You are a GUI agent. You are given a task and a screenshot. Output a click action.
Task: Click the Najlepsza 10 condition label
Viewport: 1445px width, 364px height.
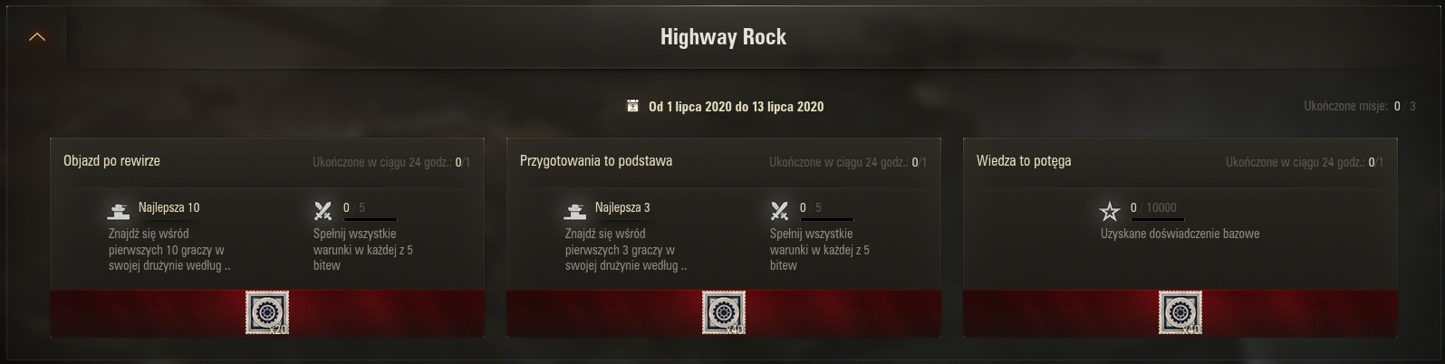(169, 207)
